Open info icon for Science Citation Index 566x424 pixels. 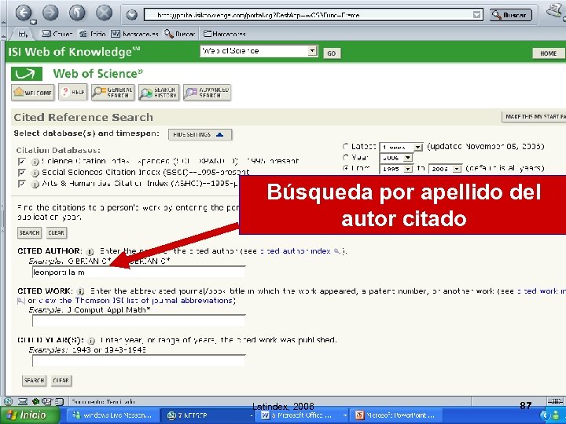click(35, 162)
